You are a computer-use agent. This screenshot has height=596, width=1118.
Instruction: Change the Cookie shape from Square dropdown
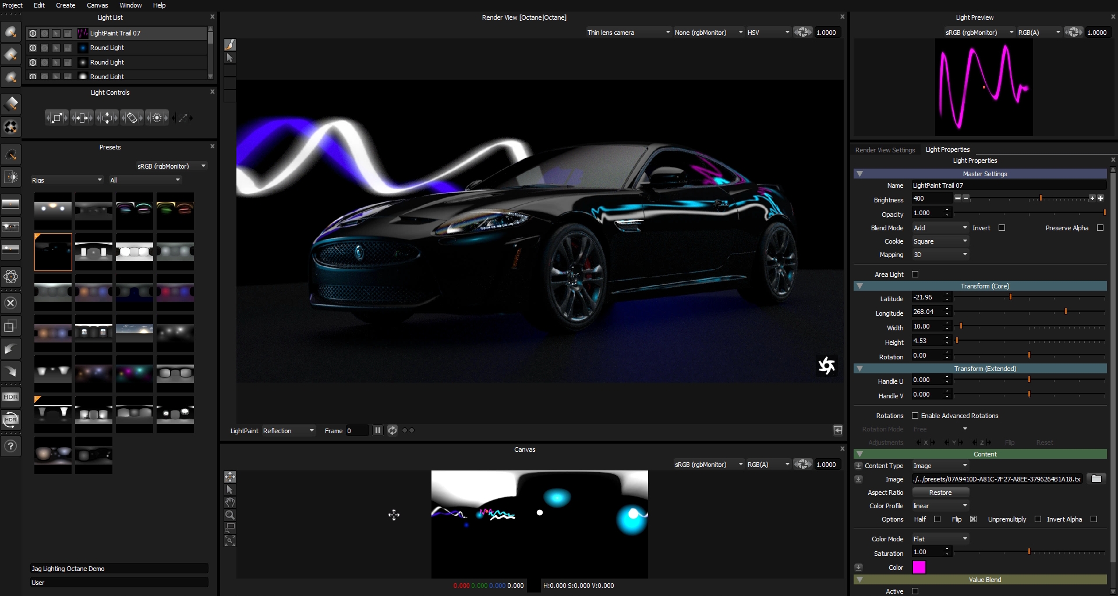pos(940,241)
